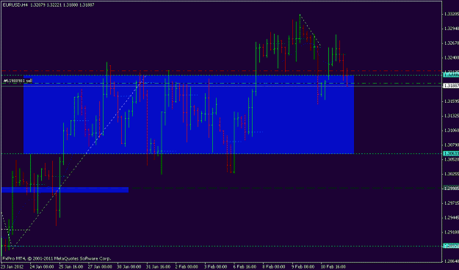Viewport: 459px width, 270px height.
Task: Click the 1.29180 price scale label
Action: [x=452, y=232]
